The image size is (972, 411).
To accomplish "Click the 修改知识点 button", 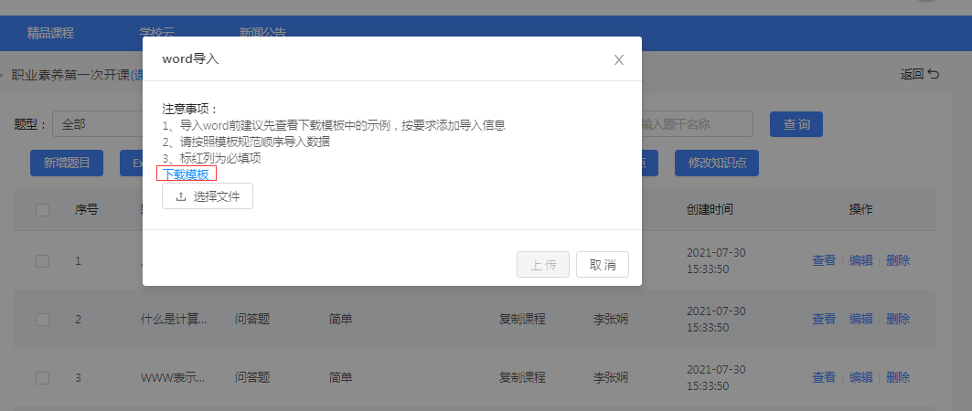I will coord(717,163).
